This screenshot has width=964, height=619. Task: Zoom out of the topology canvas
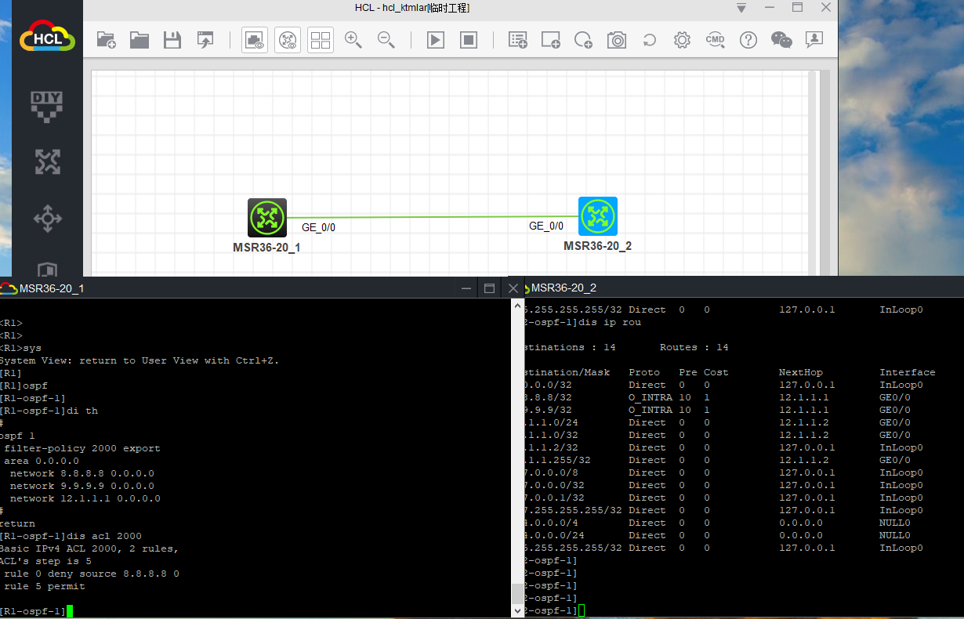point(386,40)
